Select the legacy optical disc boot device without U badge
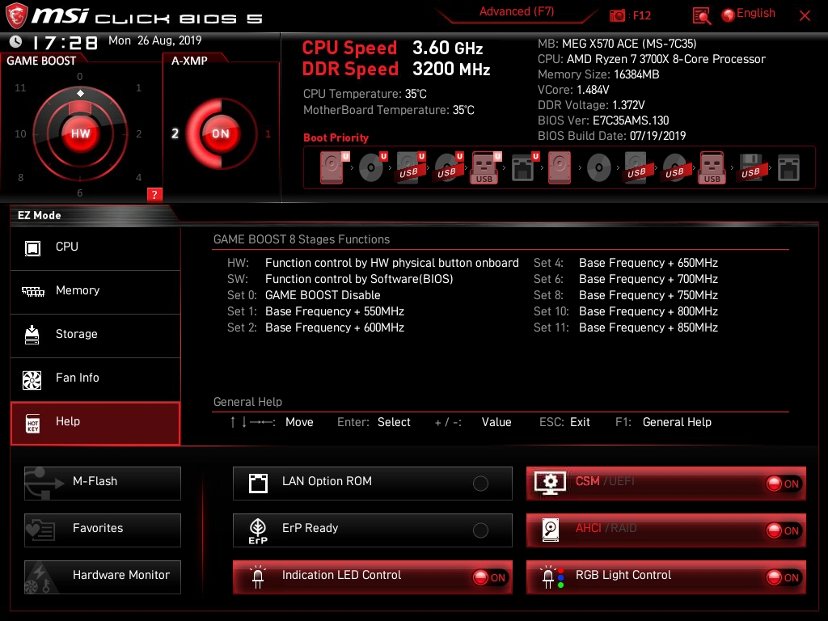Screen dimensions: 828x621 [599, 168]
